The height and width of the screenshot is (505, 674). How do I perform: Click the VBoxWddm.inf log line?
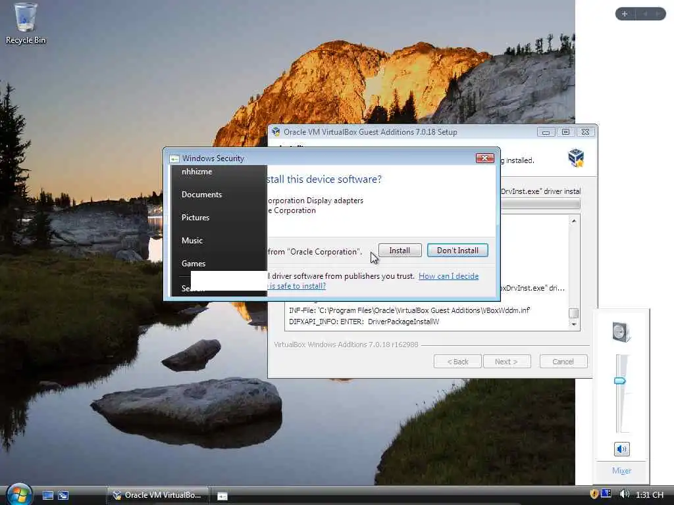tap(409, 310)
